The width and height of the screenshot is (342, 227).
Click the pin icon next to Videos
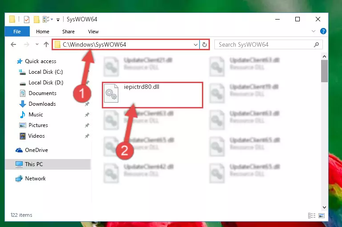click(x=87, y=136)
